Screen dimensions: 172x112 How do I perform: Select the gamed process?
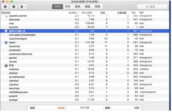13,58
